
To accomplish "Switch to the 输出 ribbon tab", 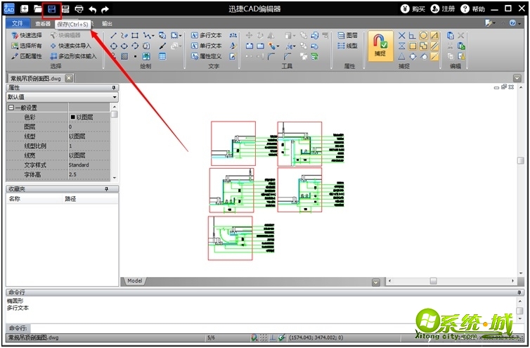I will click(107, 23).
